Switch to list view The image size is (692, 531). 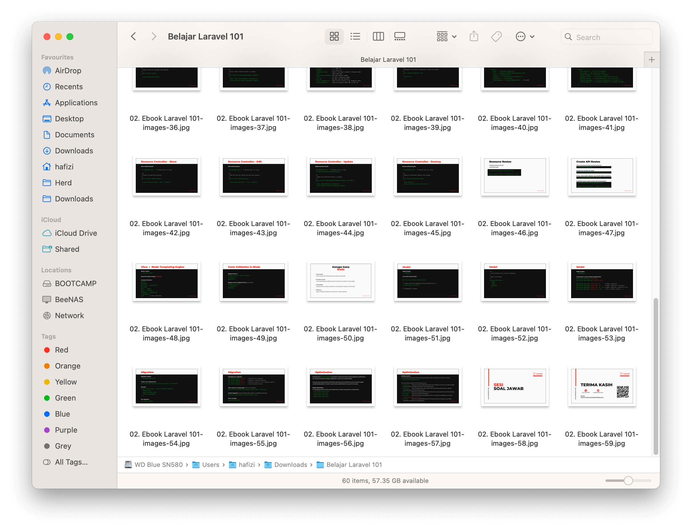tap(355, 37)
